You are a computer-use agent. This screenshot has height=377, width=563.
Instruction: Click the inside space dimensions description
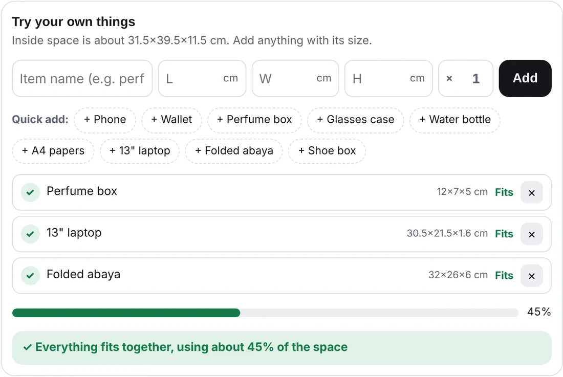[192, 40]
